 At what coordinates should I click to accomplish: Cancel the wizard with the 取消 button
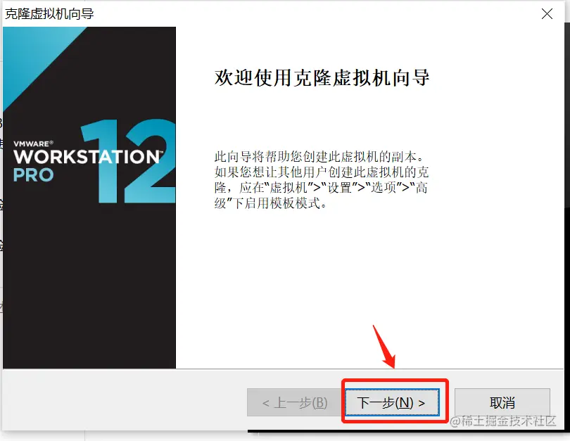click(x=502, y=402)
